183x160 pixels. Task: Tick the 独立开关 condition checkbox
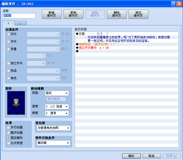tap(8, 63)
